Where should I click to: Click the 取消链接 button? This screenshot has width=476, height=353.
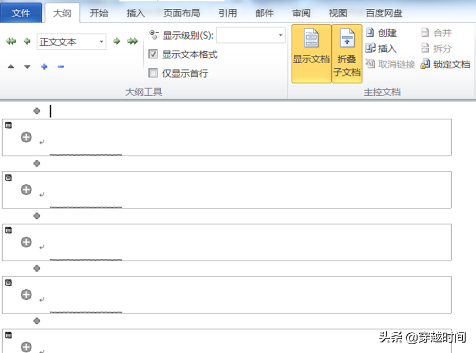(x=390, y=64)
